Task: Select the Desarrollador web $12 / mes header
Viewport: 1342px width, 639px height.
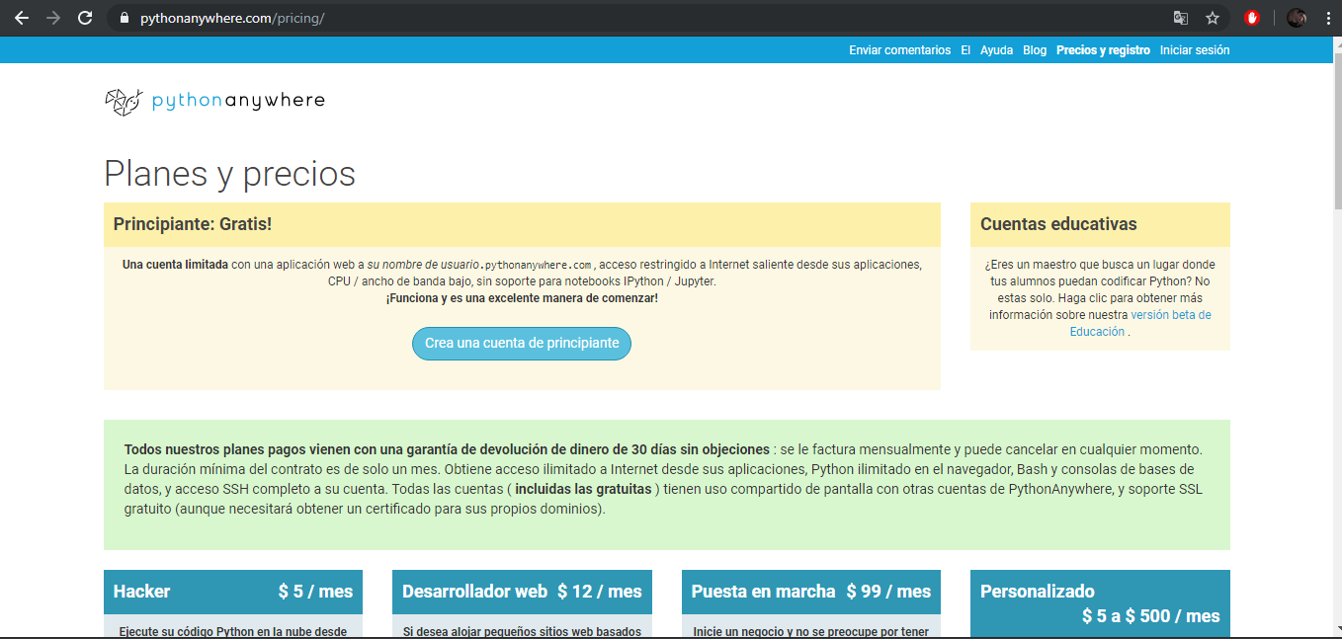Action: pos(522,592)
